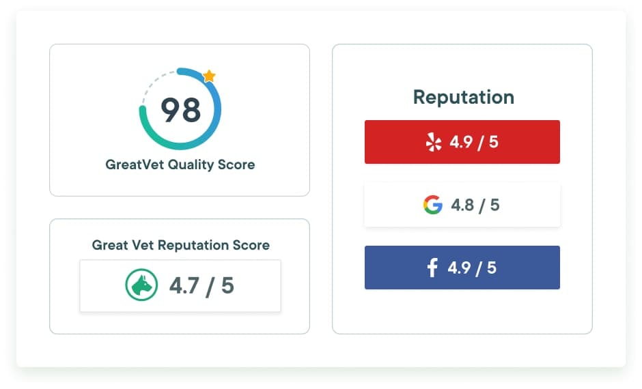Viewport: 642px width, 389px height.
Task: Click the Google 4.8 / 5 rating text
Action: tap(475, 205)
